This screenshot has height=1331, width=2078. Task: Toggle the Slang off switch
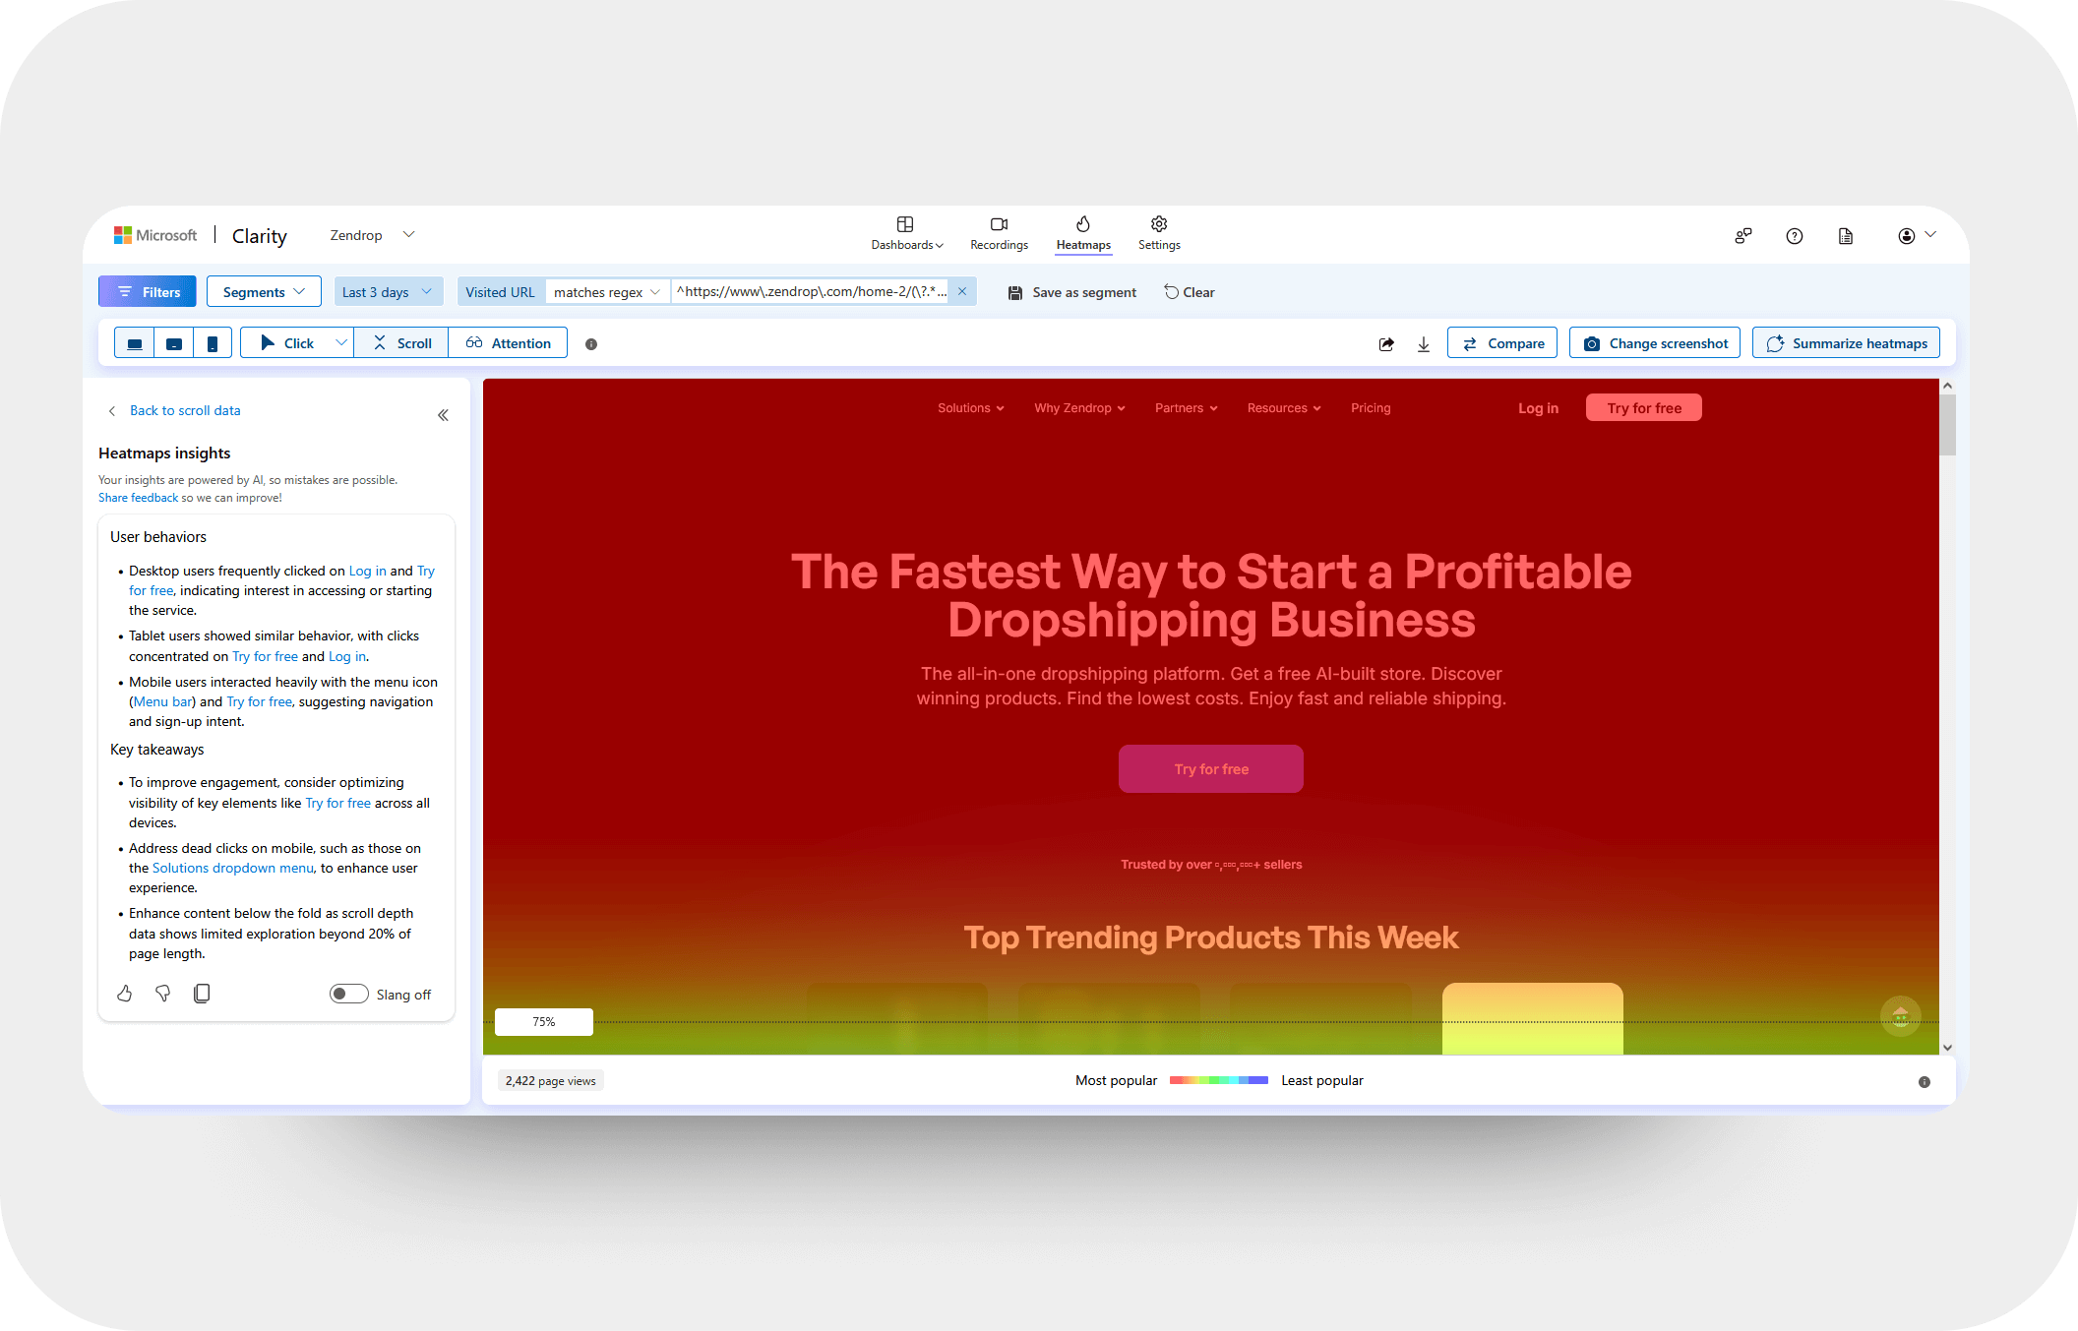click(348, 994)
